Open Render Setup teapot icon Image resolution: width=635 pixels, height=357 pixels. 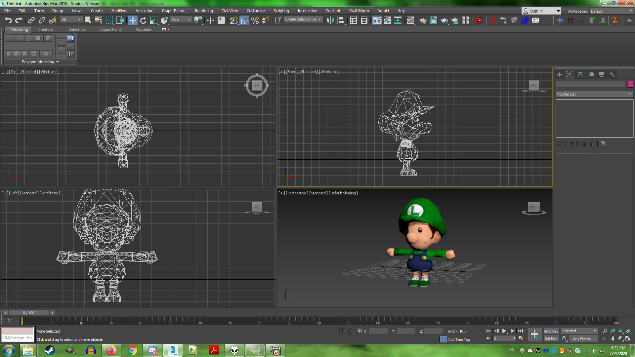(423, 20)
